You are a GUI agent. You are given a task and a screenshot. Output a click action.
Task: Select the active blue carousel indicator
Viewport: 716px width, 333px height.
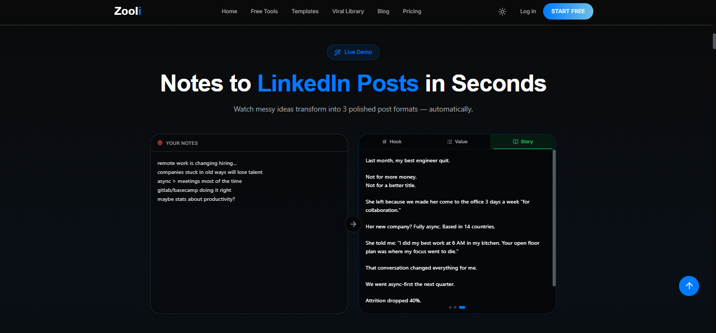[462, 307]
